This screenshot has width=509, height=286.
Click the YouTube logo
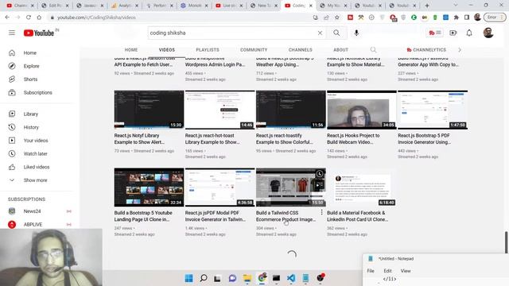(x=39, y=33)
